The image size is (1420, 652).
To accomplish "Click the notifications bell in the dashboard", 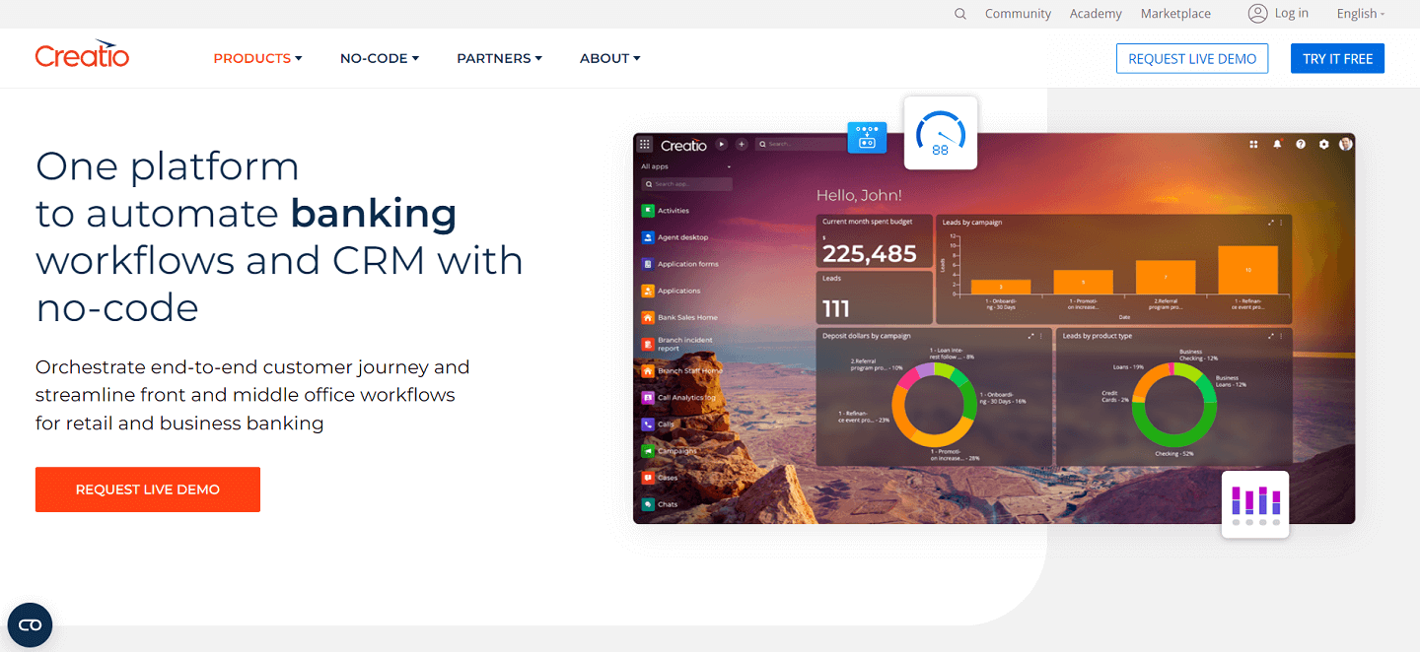I will click(1277, 144).
